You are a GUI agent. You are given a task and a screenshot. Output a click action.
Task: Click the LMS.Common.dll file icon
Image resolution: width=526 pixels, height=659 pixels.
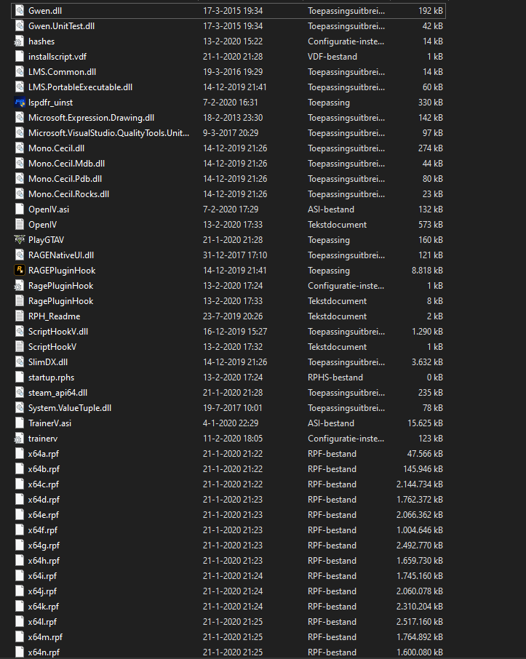coord(20,72)
